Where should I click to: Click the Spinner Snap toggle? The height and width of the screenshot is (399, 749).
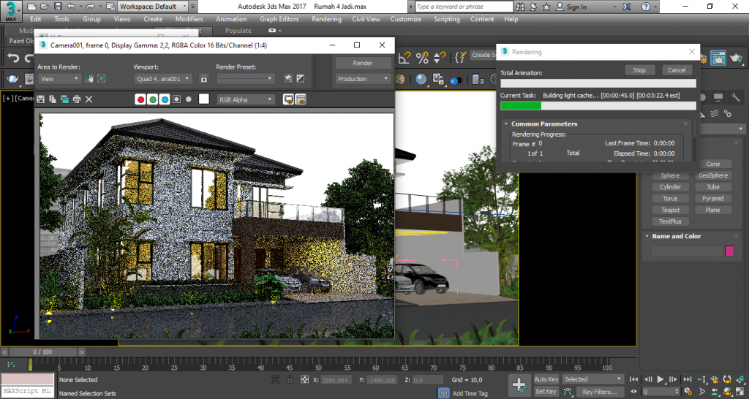(x=440, y=58)
